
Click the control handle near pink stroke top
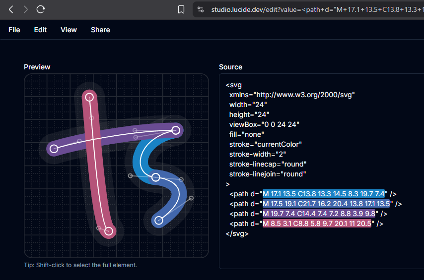(92, 118)
